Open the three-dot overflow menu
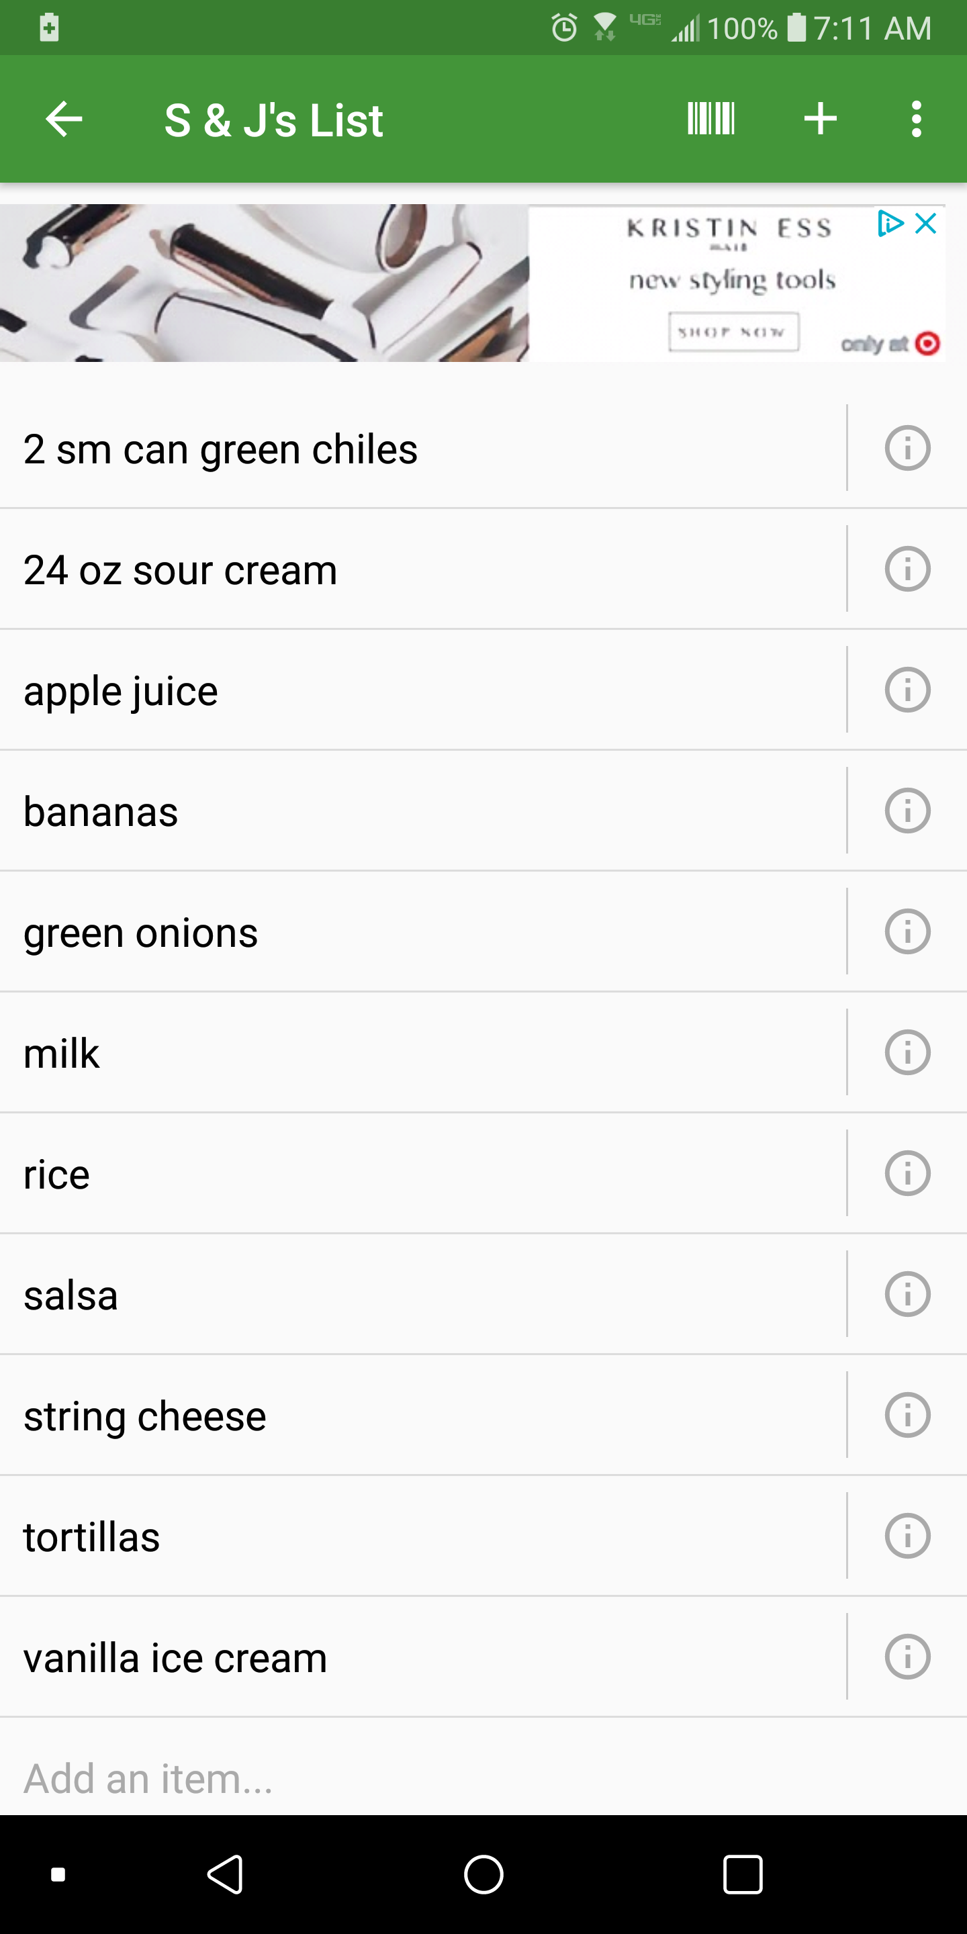Screen dimensions: 967x1934 point(915,120)
